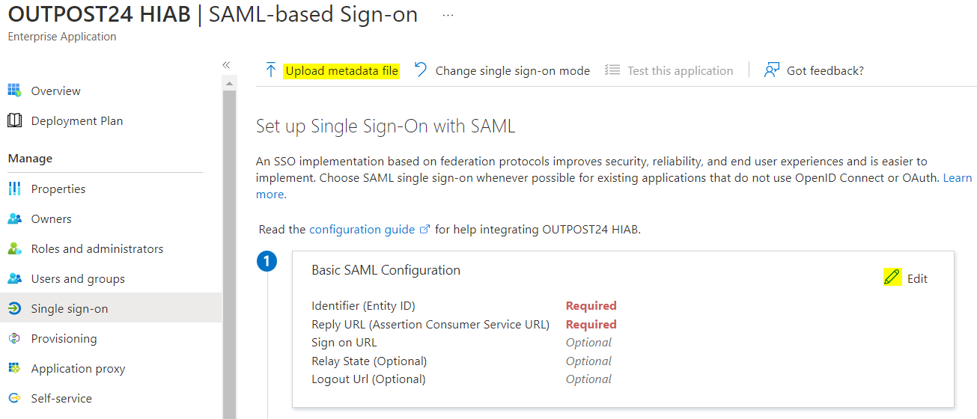The width and height of the screenshot is (977, 419).
Task: Click the Deployment Plan book icon
Action: [14, 120]
